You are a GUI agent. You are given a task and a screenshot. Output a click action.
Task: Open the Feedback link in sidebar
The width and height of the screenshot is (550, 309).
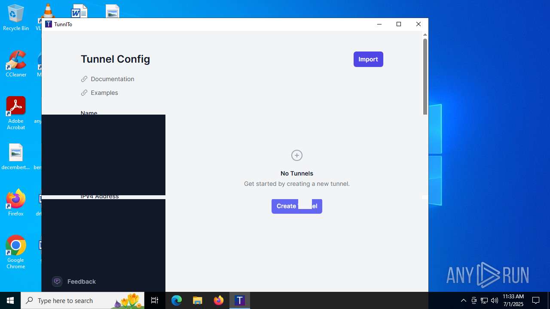(x=82, y=282)
